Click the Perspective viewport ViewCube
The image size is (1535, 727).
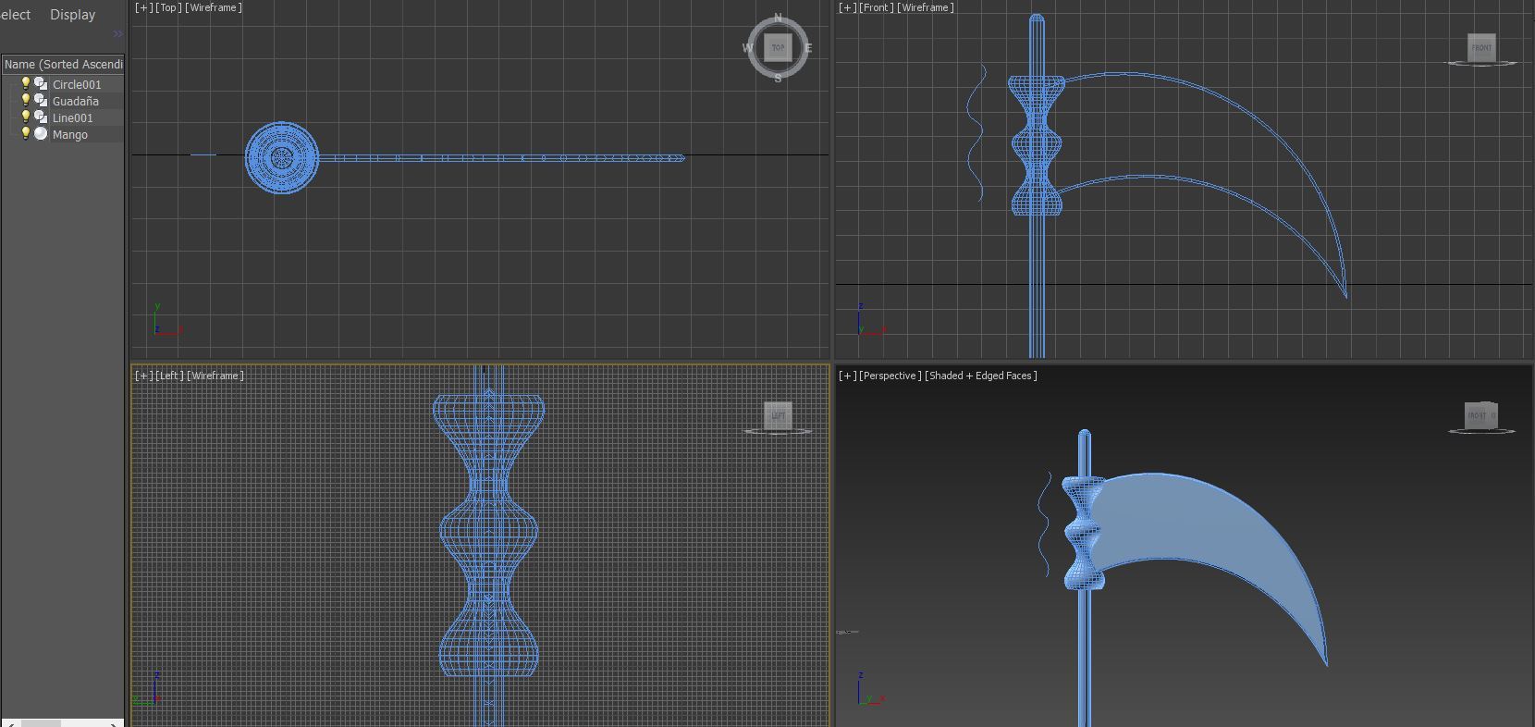click(1480, 415)
